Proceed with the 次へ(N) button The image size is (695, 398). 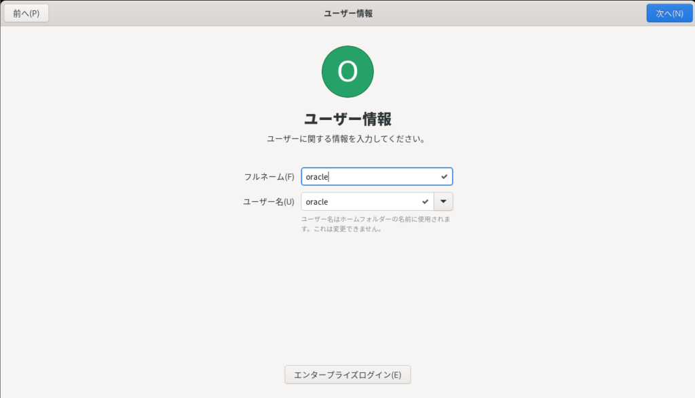669,14
